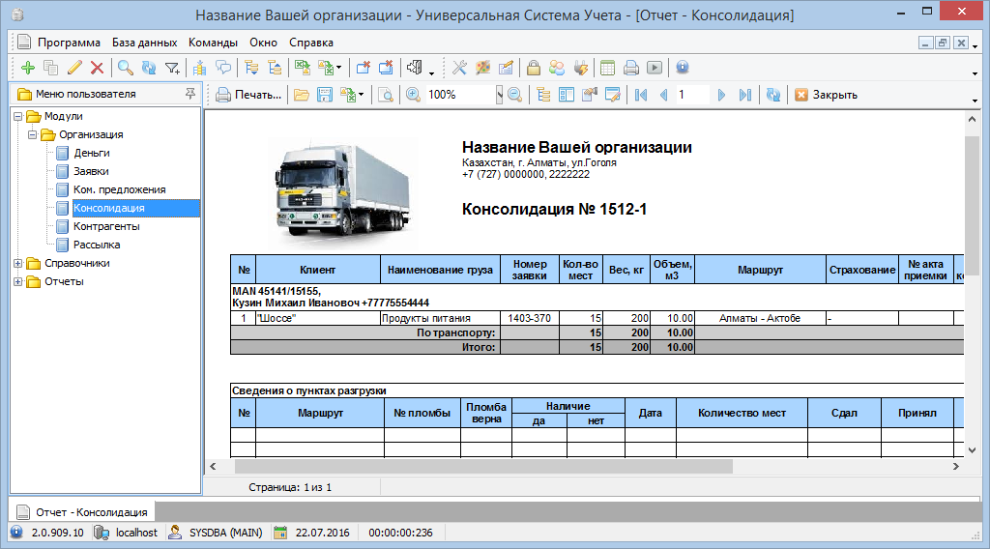Click the zoom in magnifier icon
Image resolution: width=990 pixels, height=549 pixels.
[x=413, y=95]
